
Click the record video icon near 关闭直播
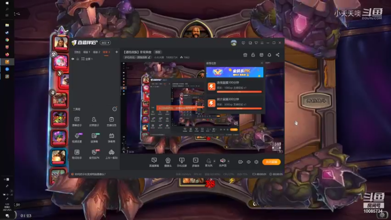tap(240, 162)
